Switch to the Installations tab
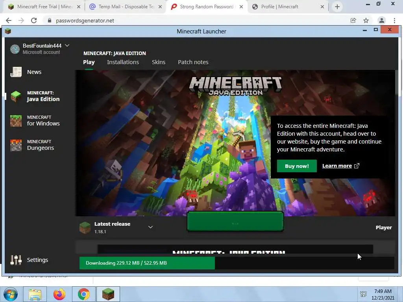The width and height of the screenshot is (403, 302). click(123, 62)
